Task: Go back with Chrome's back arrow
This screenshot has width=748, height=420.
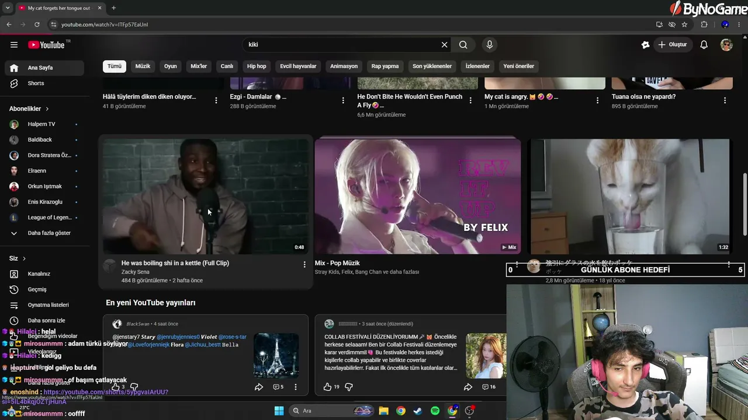Action: pos(9,24)
